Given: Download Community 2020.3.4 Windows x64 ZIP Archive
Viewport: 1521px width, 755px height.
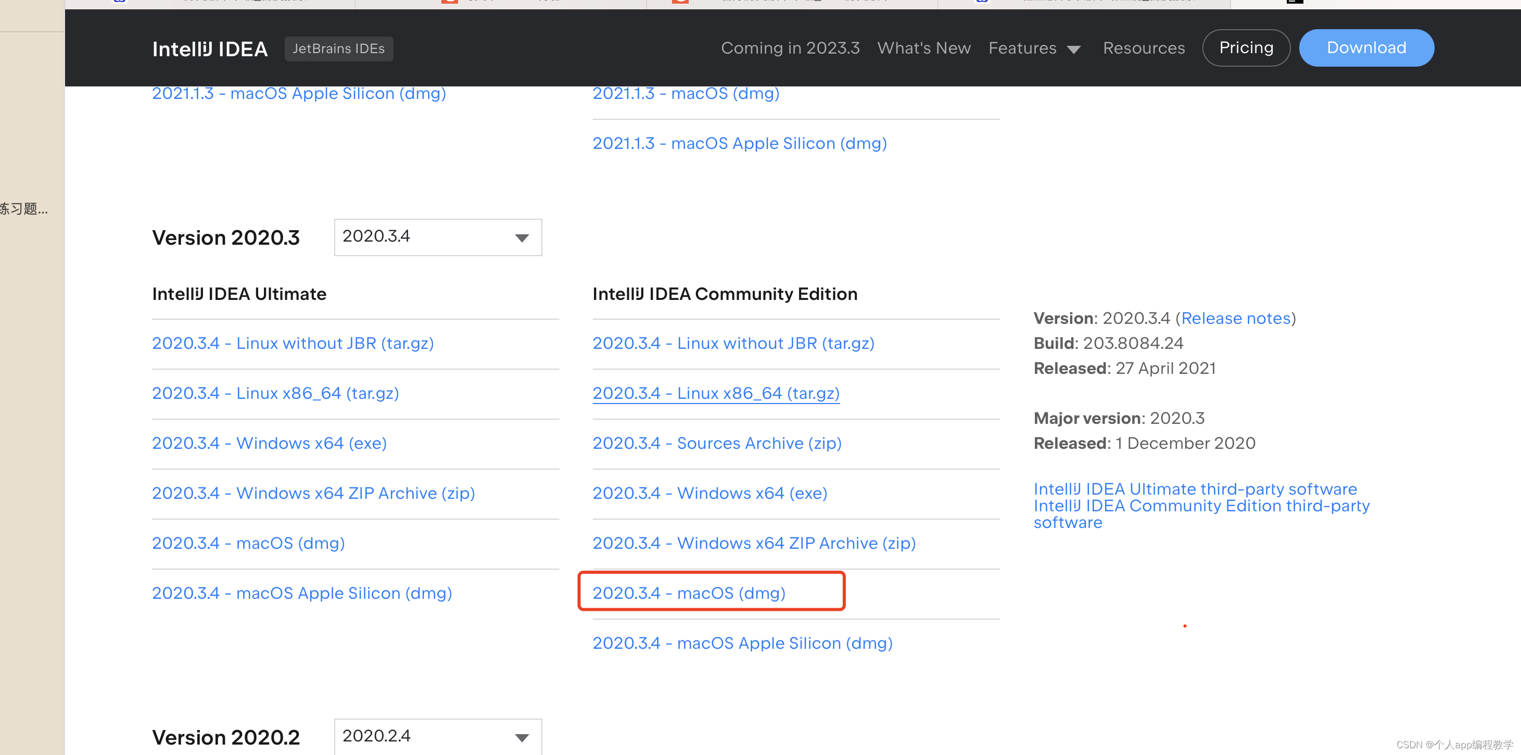Looking at the screenshot, I should pos(754,543).
